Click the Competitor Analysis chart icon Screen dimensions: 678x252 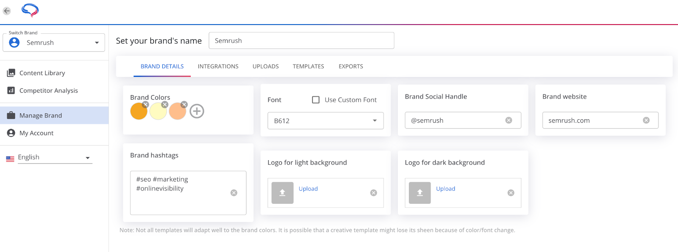click(x=11, y=90)
